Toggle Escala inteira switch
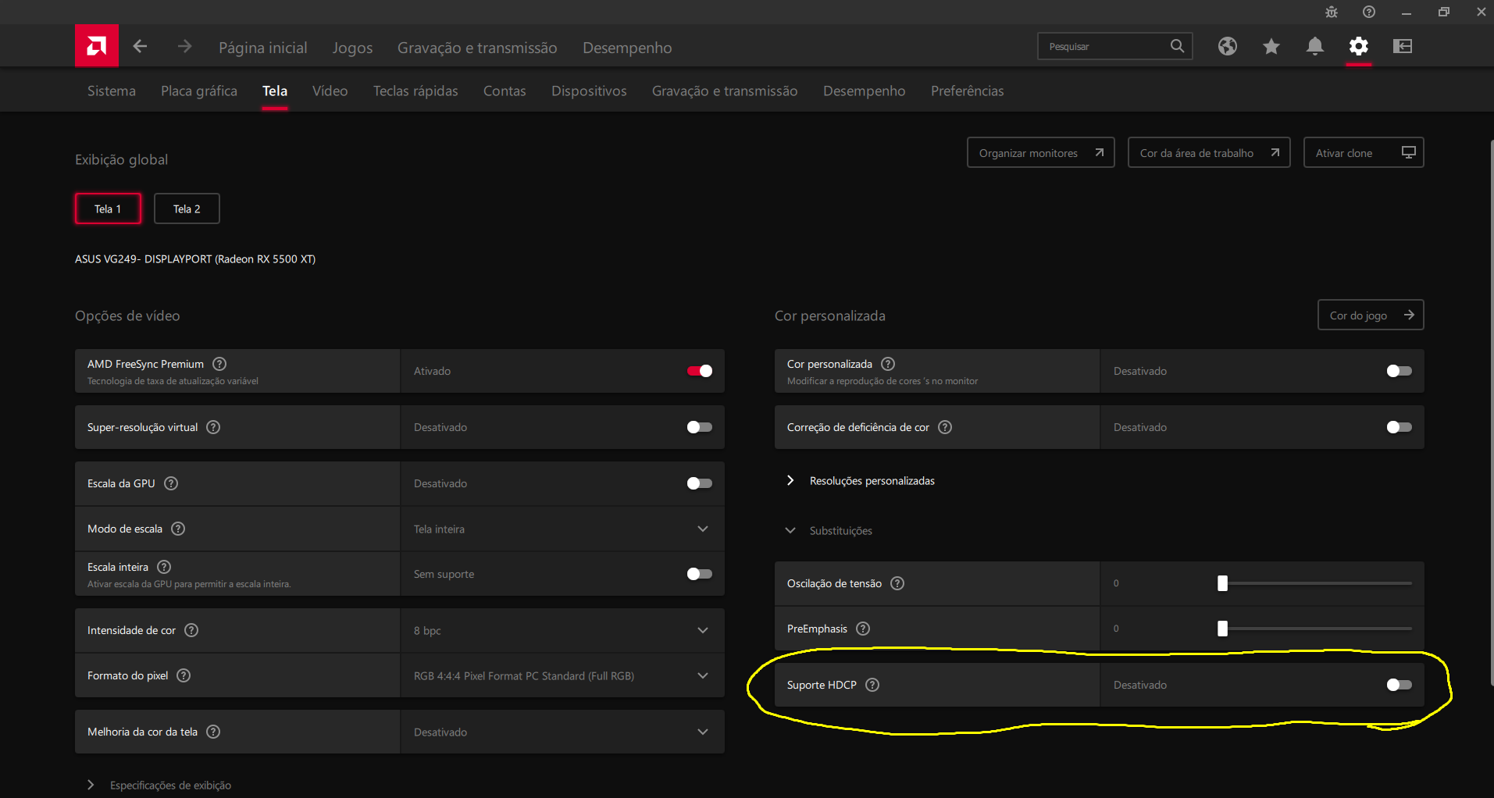Viewport: 1494px width, 798px height. point(700,574)
